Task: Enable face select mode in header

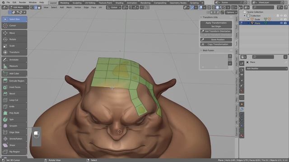Action: click(x=39, y=8)
